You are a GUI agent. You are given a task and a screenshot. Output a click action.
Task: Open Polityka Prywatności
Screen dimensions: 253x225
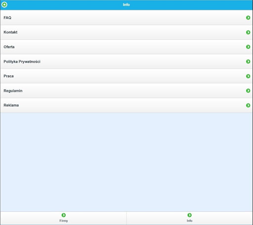pos(126,61)
